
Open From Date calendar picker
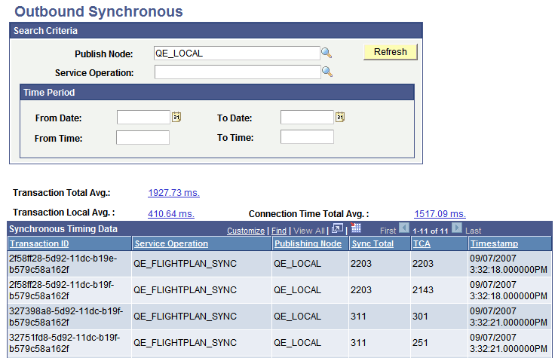click(x=176, y=117)
